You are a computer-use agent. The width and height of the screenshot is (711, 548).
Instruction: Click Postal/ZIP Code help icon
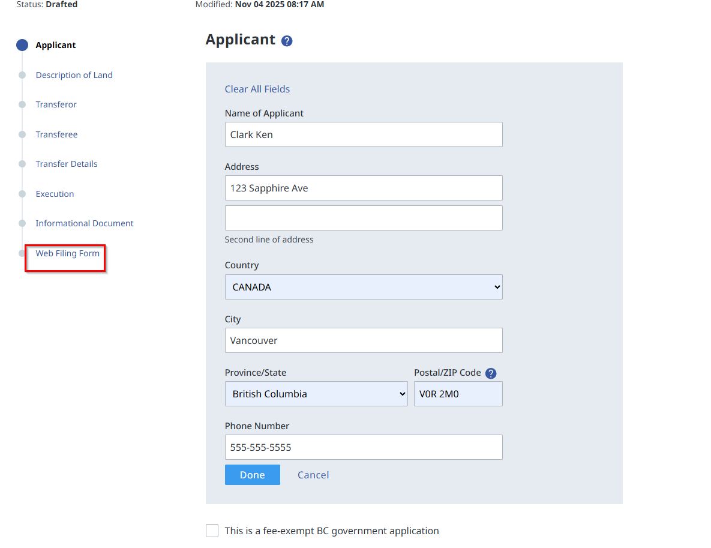pyautogui.click(x=491, y=373)
